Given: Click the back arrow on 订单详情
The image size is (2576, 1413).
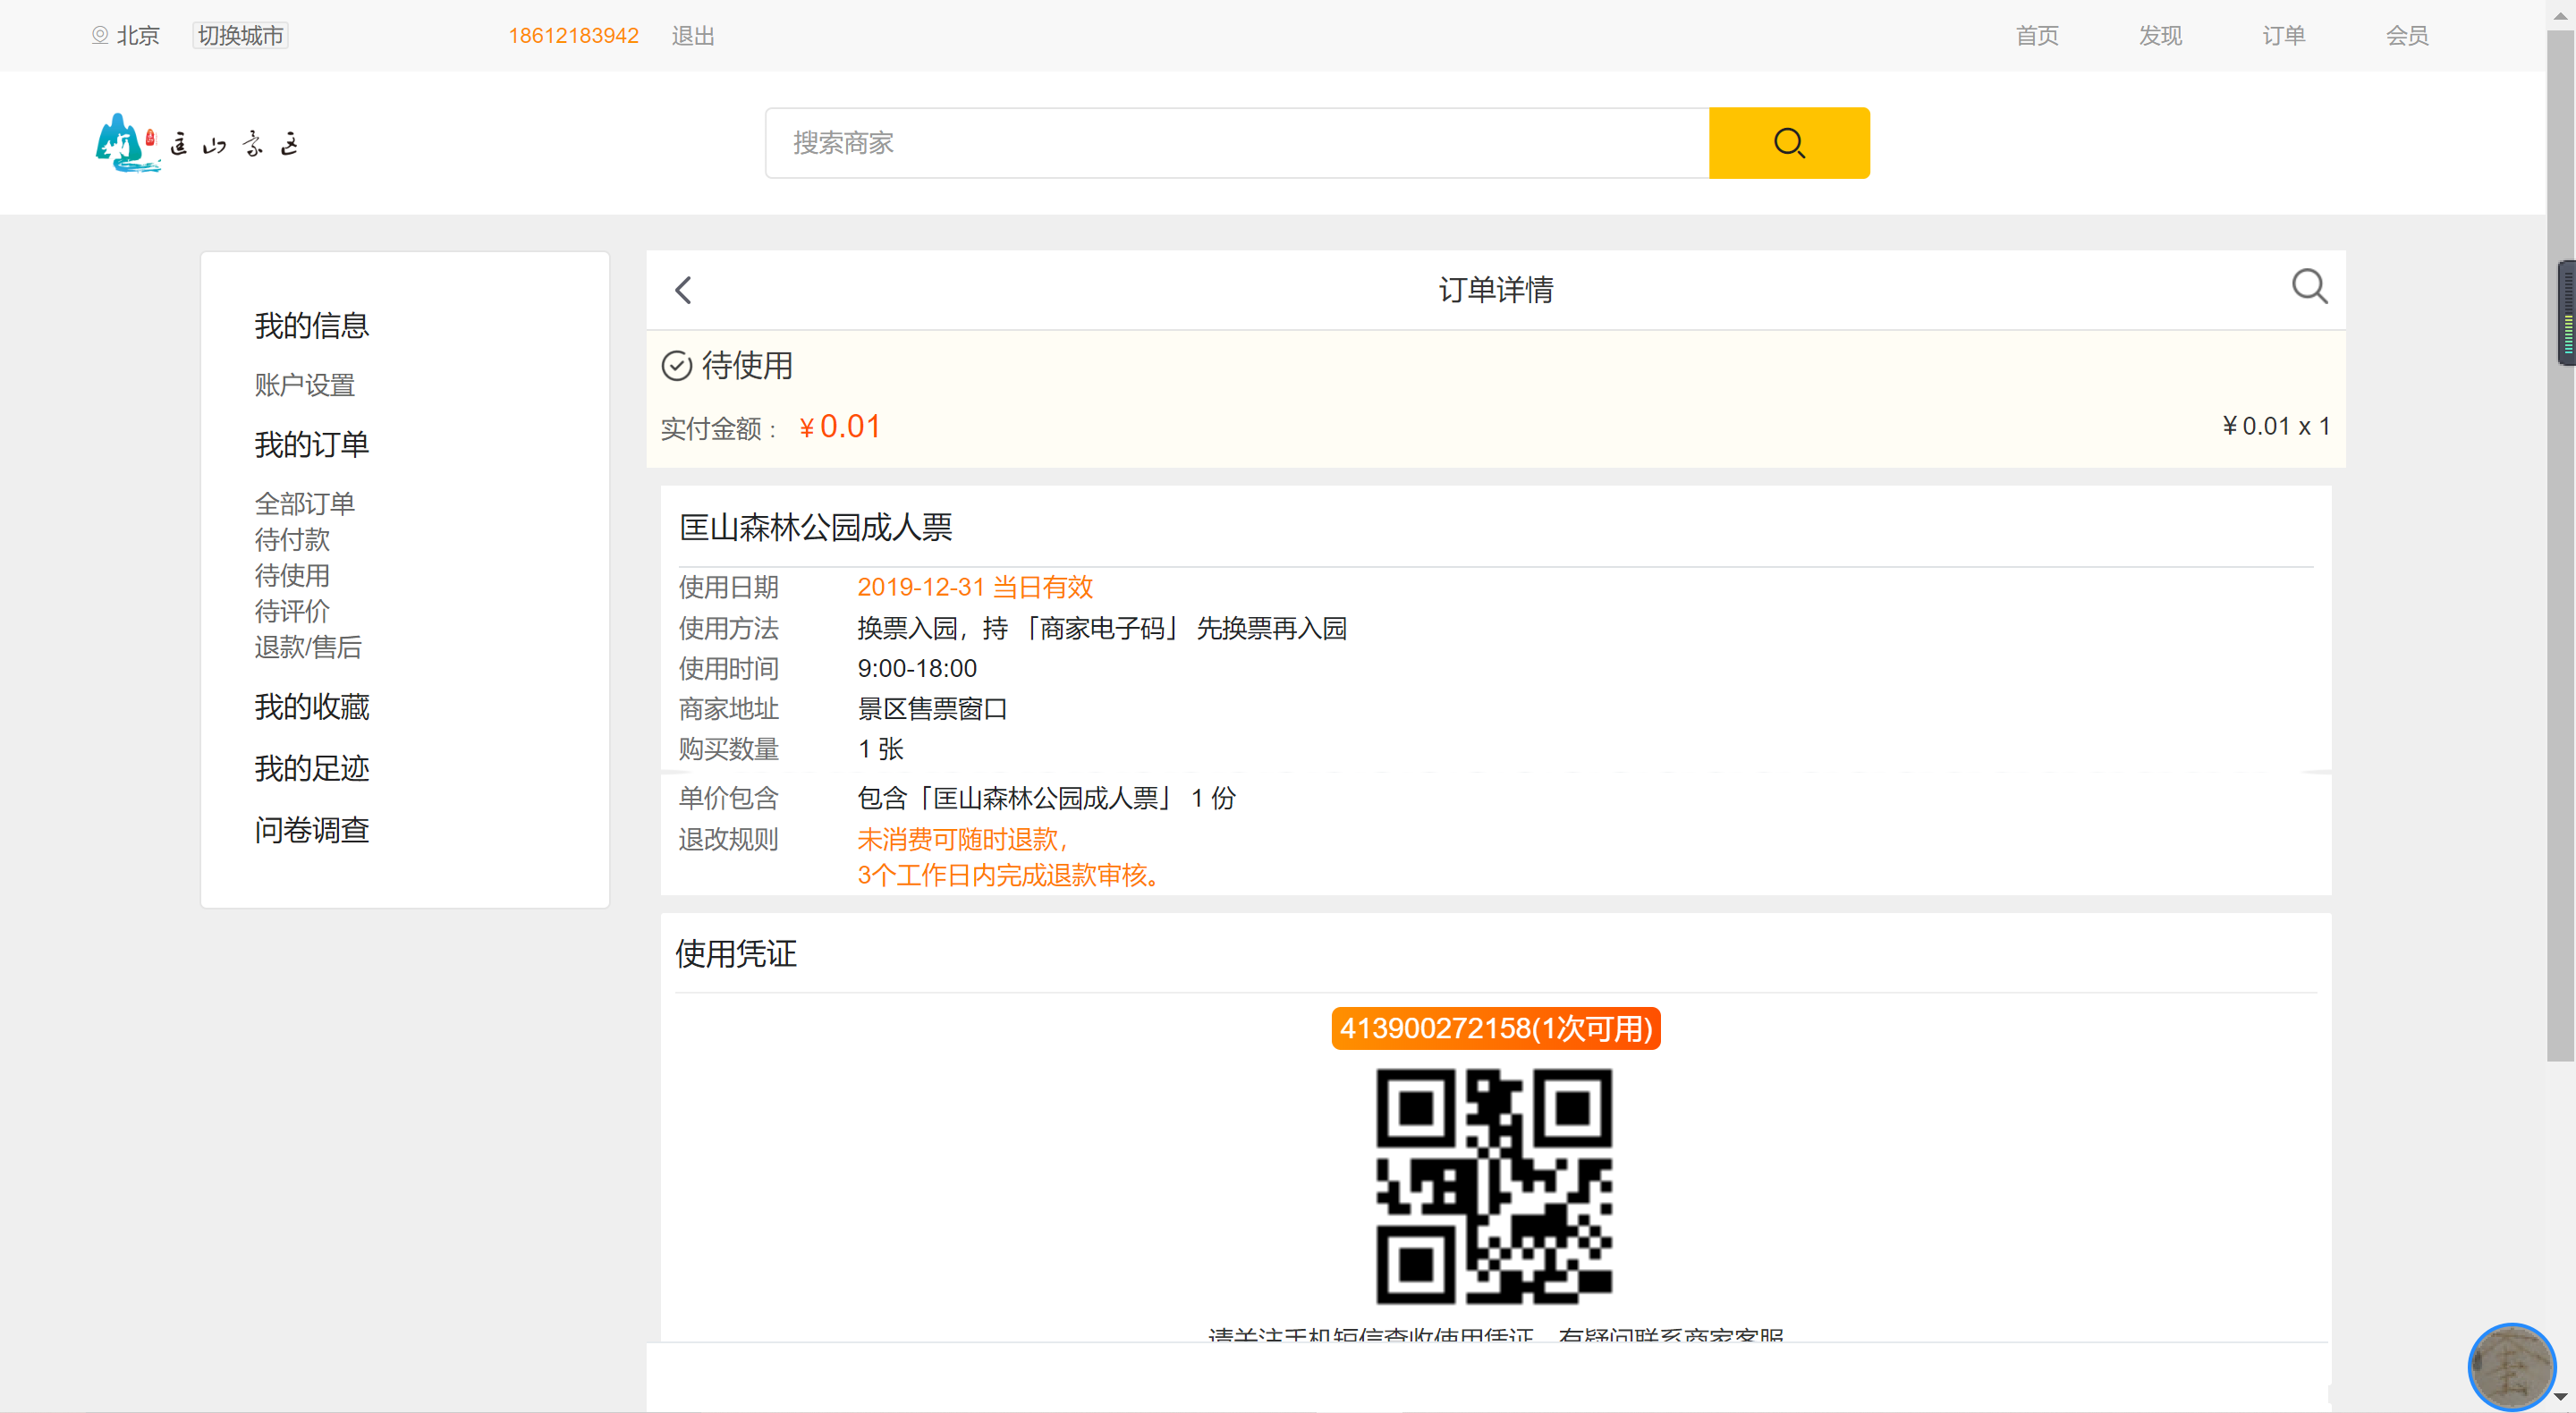Looking at the screenshot, I should pos(683,289).
